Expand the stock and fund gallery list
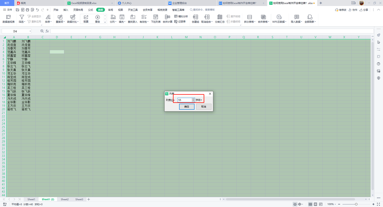Screen dimensions: 383x207 tap(105, 22)
